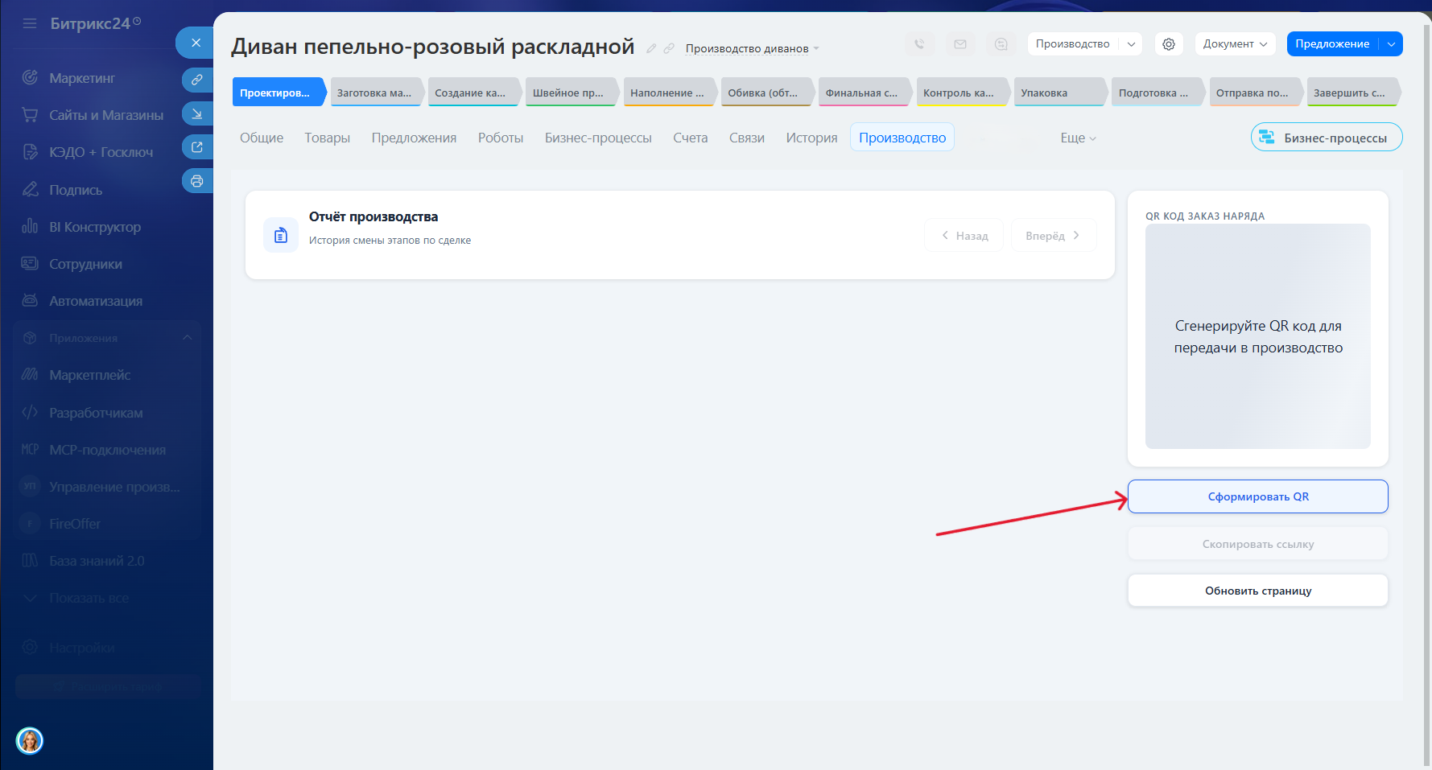Select the Проектиров... stage
Viewport: 1432px width, 770px height.
point(279,92)
